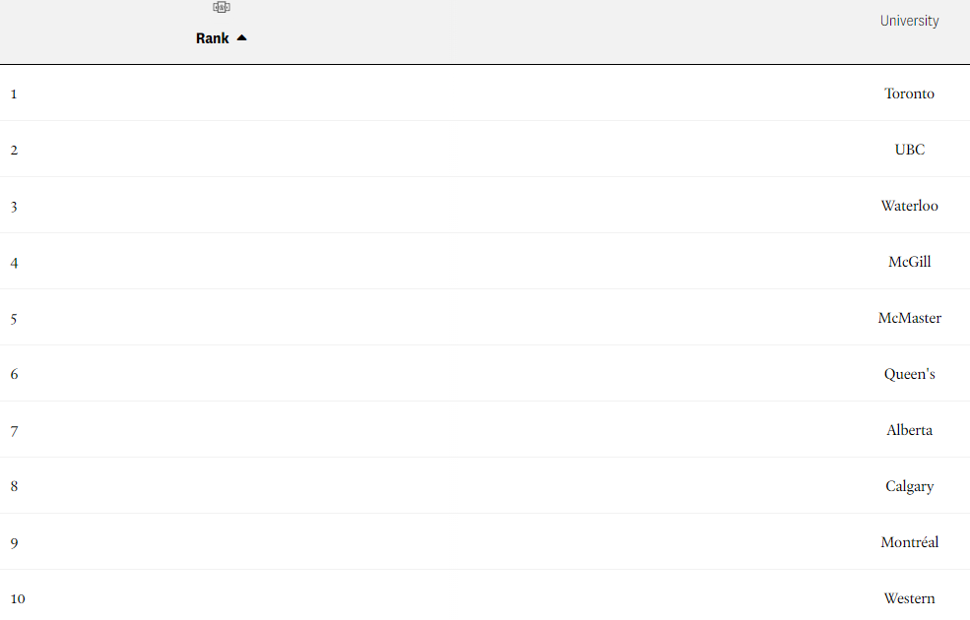Click rank number 10 cell
Image resolution: width=970 pixels, height=620 pixels.
point(18,599)
